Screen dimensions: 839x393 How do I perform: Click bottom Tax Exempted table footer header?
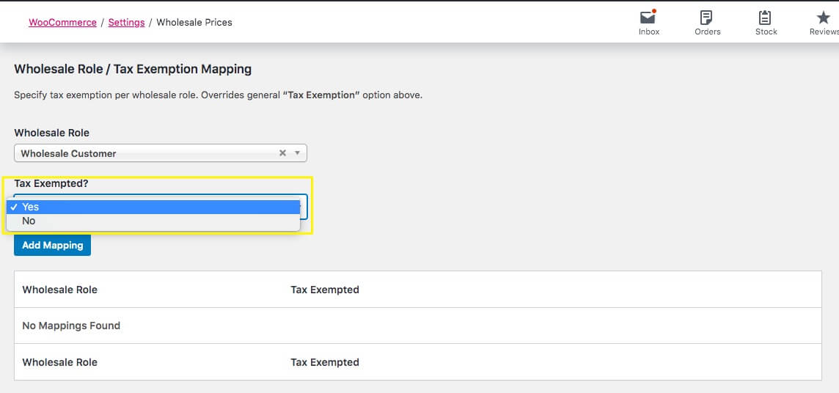pos(325,362)
